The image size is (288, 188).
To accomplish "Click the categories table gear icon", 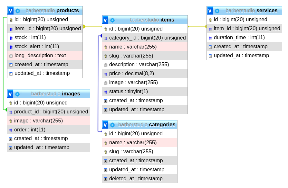I will (x=112, y=125).
